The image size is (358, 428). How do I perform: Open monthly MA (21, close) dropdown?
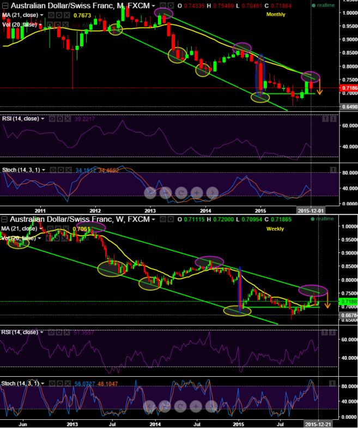tap(42, 15)
